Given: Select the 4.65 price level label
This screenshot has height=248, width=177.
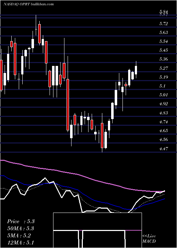Looking at the screenshot, I should pyautogui.click(x=164, y=131).
